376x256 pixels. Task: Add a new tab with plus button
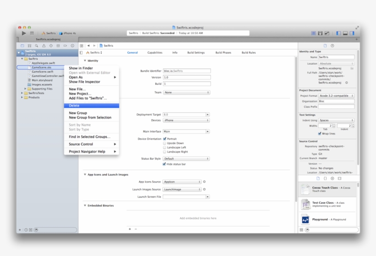(x=357, y=39)
